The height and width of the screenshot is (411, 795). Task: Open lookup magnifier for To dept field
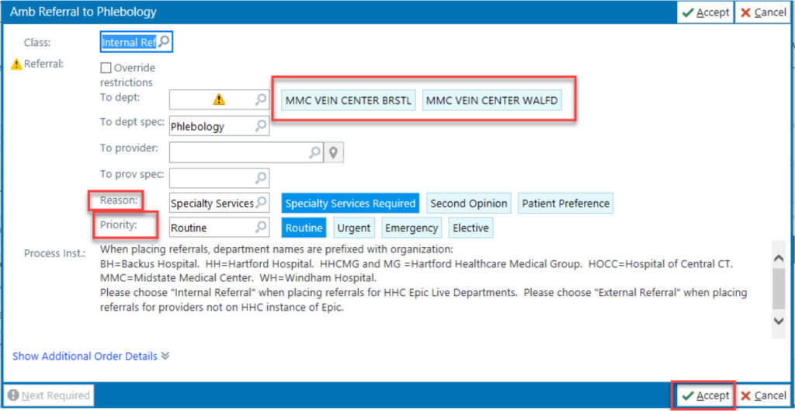261,100
